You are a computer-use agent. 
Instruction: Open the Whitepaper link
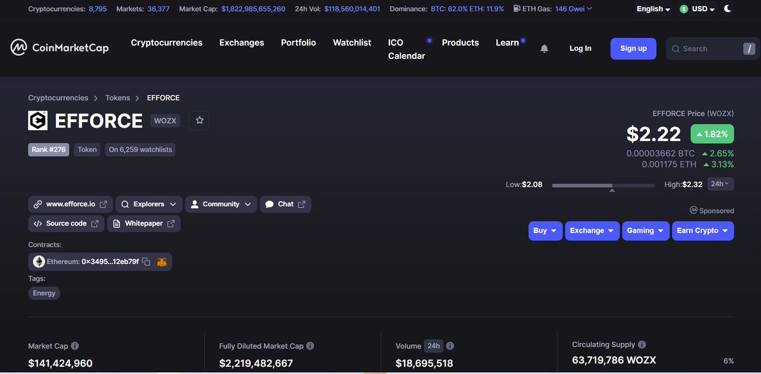point(144,224)
